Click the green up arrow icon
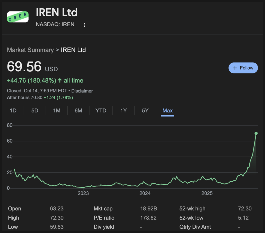This screenshot has height=233, width=265. [x=60, y=80]
